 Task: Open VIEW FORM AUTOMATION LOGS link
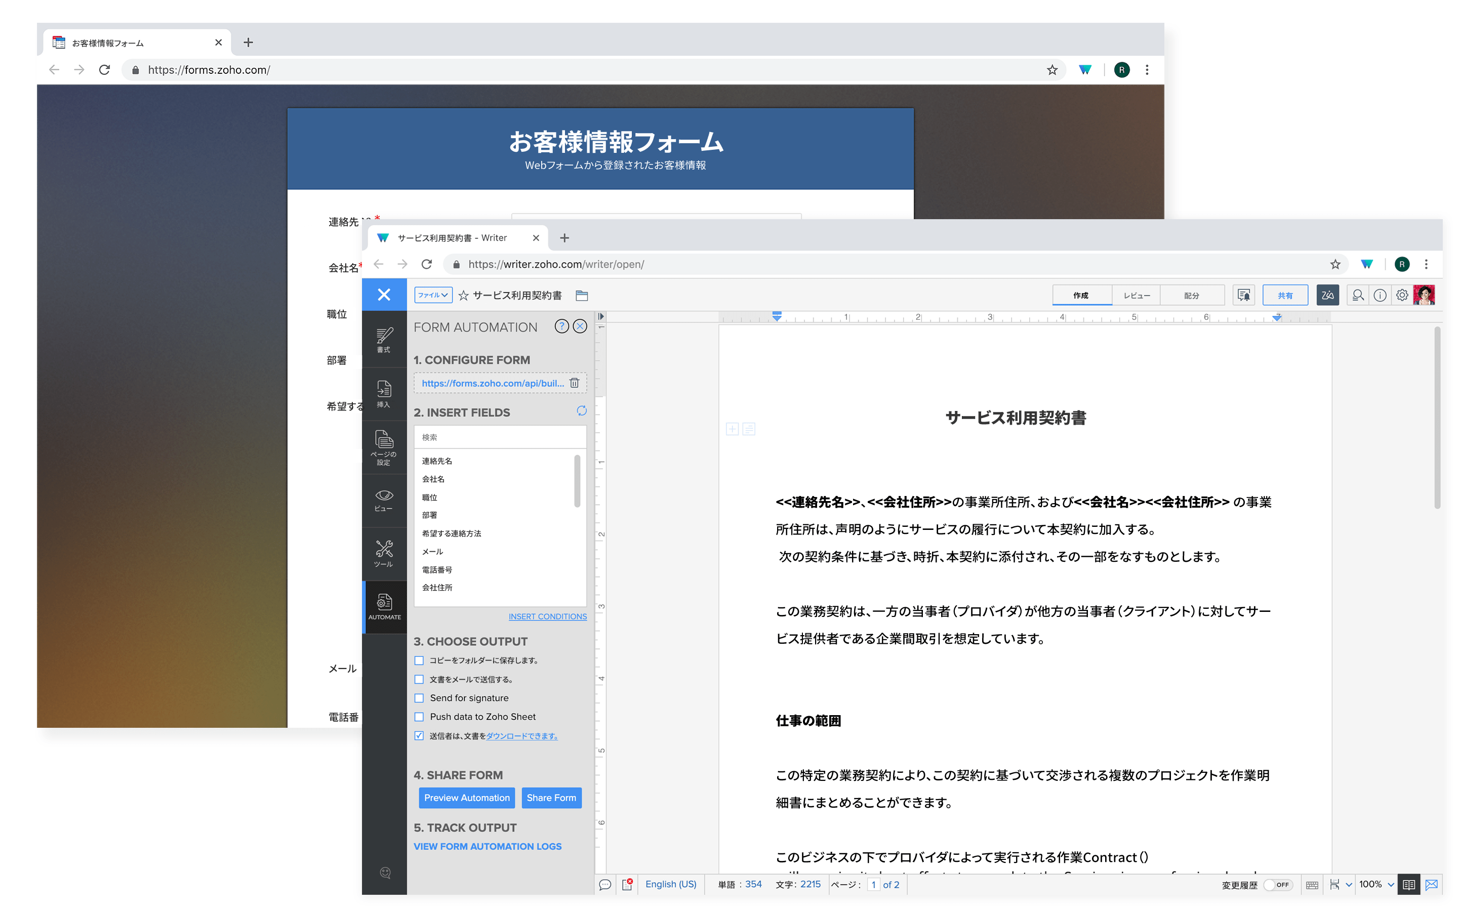pyautogui.click(x=488, y=847)
